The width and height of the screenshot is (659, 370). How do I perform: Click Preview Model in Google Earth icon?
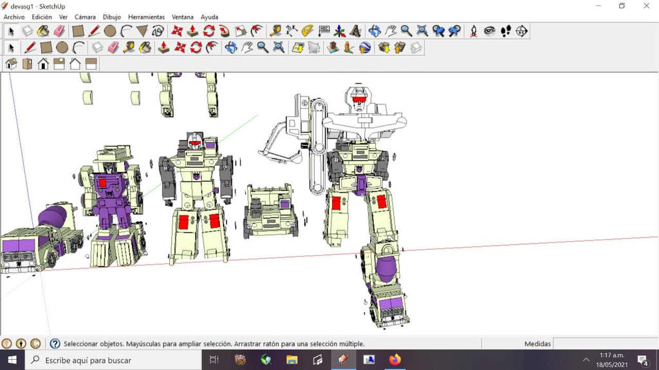coord(365,48)
